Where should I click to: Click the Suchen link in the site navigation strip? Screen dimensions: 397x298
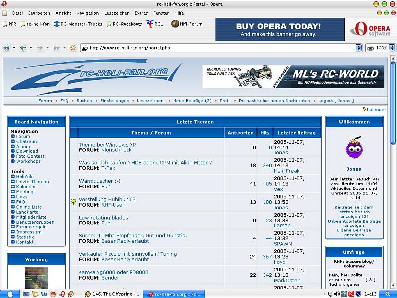point(84,101)
